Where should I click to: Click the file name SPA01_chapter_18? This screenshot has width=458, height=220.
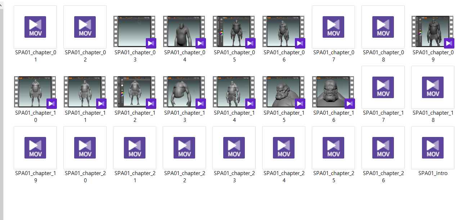pyautogui.click(x=433, y=116)
